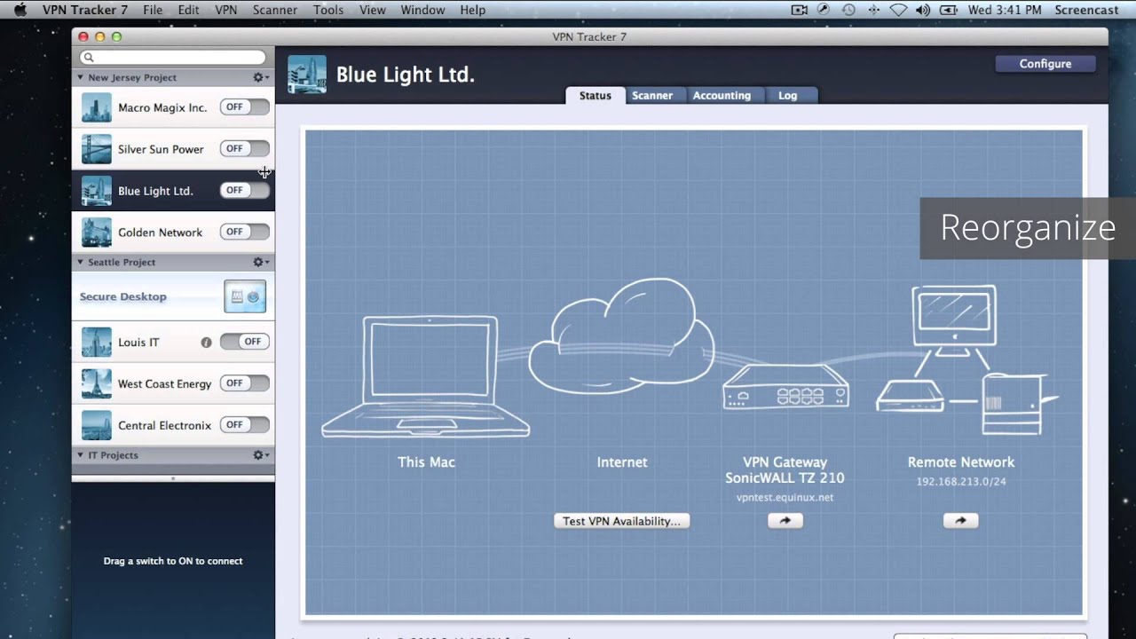1136x639 pixels.
Task: Open the Help menu
Action: 473,10
